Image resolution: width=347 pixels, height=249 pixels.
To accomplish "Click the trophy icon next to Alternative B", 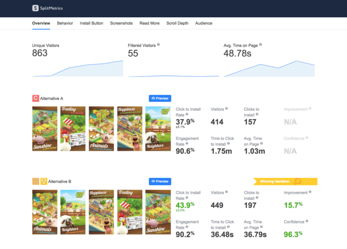I will (x=44, y=181).
